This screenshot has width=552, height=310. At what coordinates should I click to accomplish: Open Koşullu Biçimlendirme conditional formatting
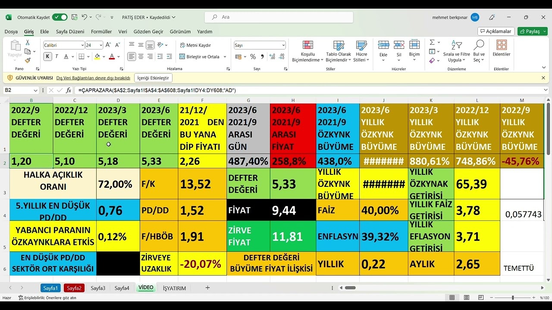[307, 52]
